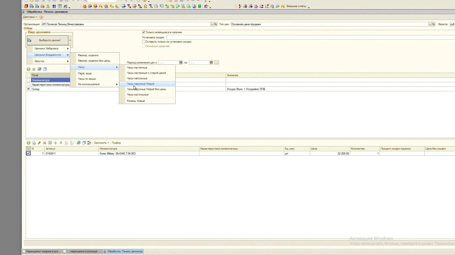Viewport: 455px width, 255px height.
Task: Add a new goods row with green plus
Action: 28,143
